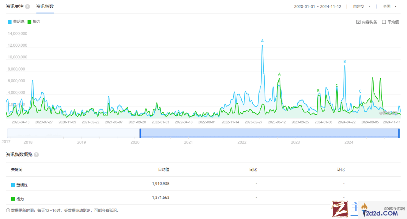Click the green A headline marker

coord(279,74)
